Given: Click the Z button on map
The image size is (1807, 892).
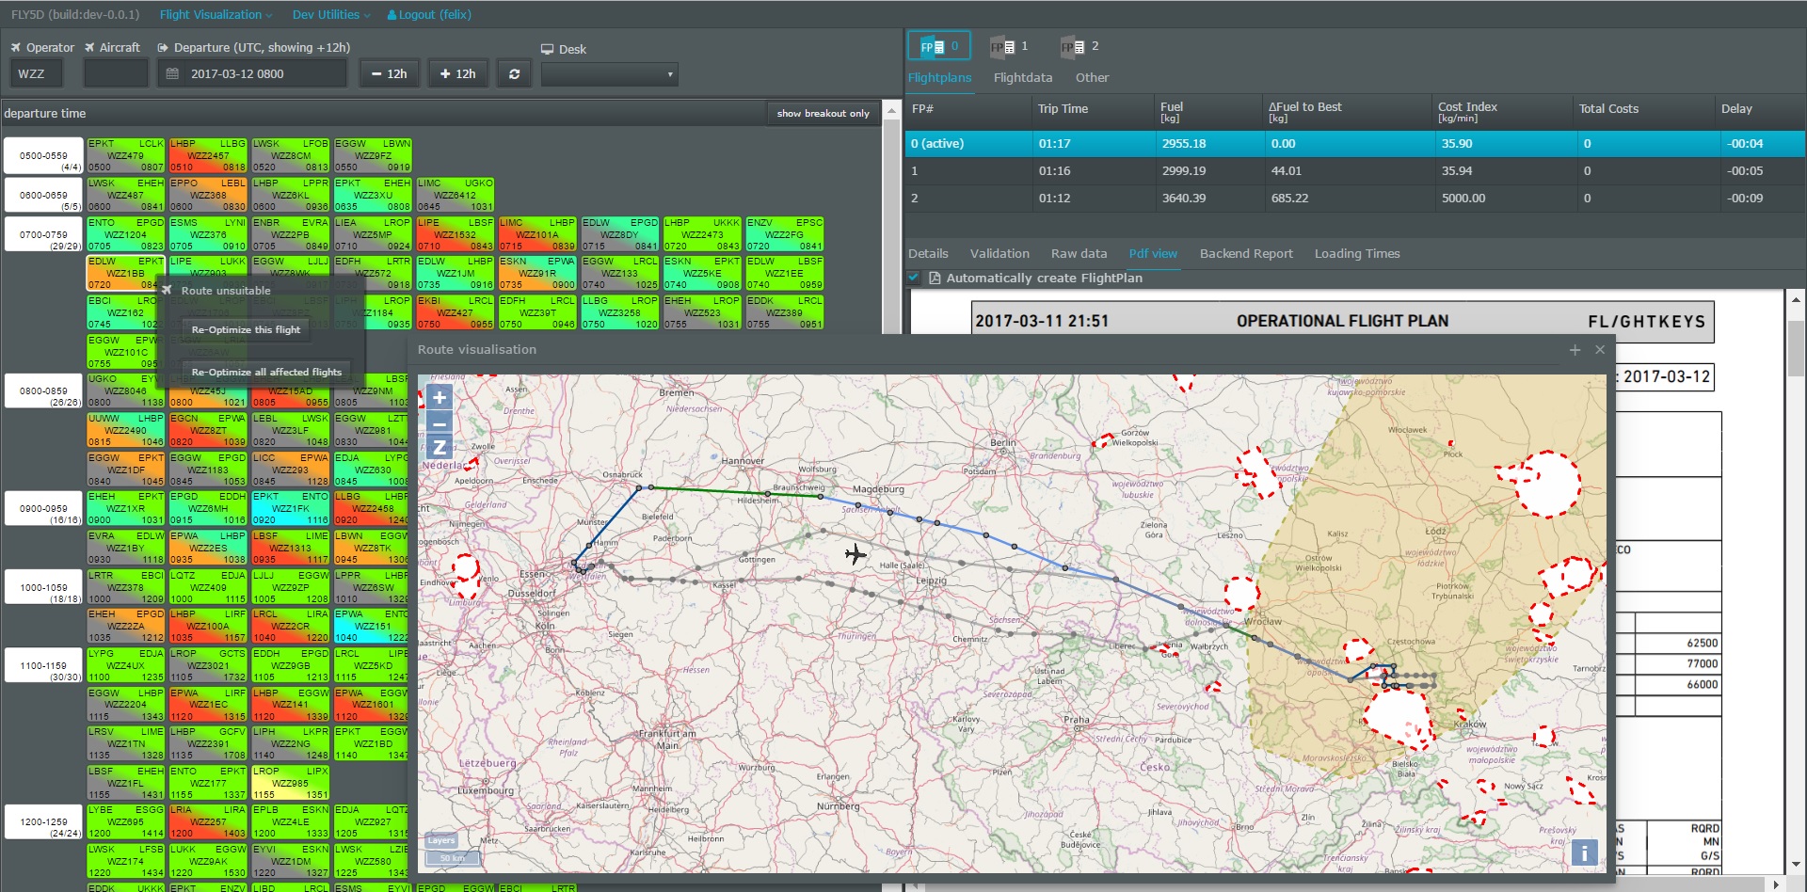Looking at the screenshot, I should (x=439, y=448).
